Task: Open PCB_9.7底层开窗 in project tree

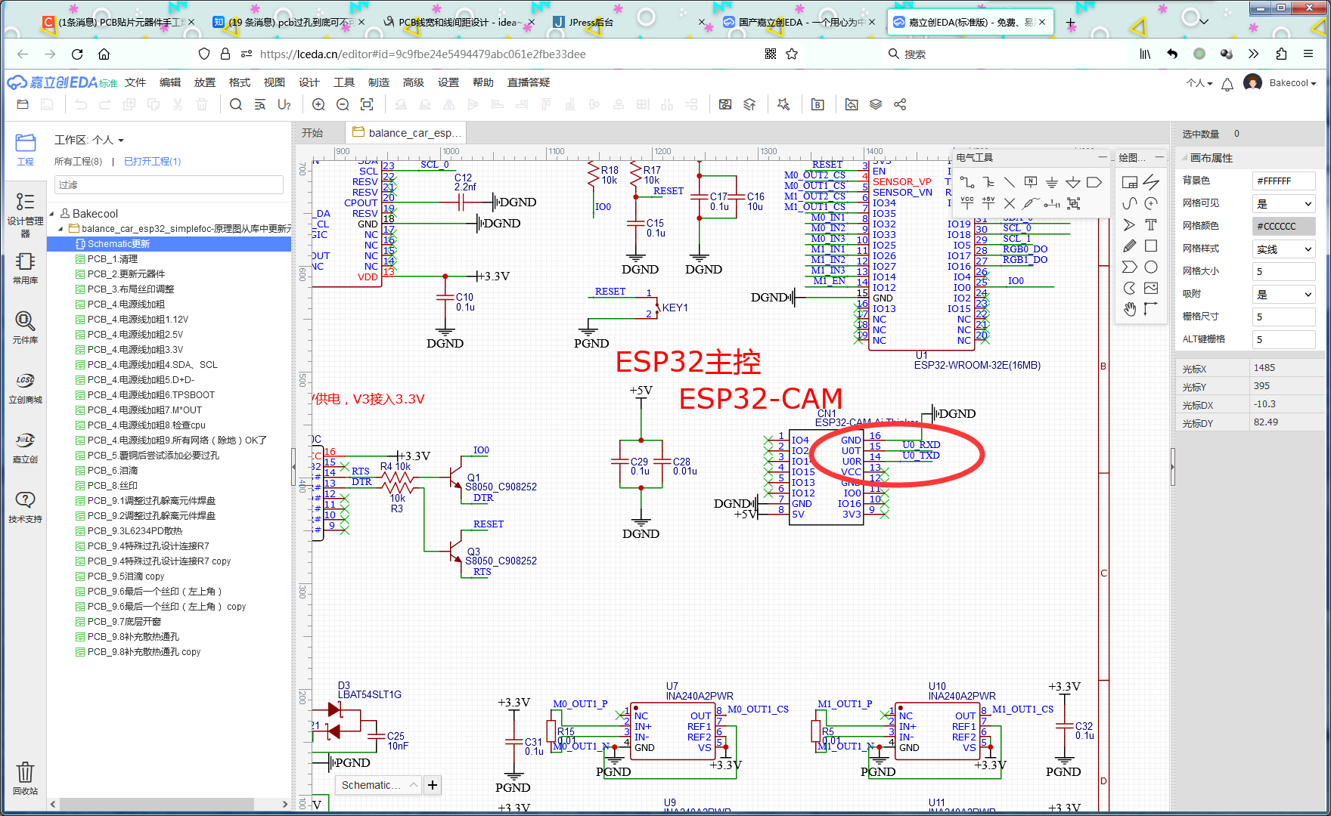Action: [124, 622]
